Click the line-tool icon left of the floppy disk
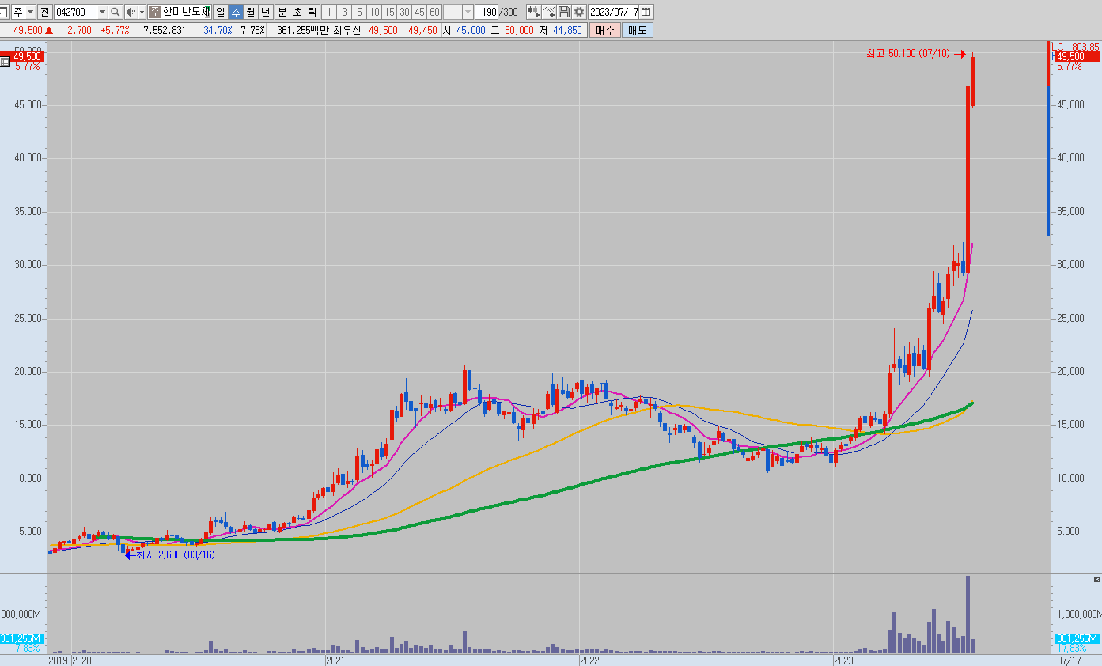 point(549,12)
